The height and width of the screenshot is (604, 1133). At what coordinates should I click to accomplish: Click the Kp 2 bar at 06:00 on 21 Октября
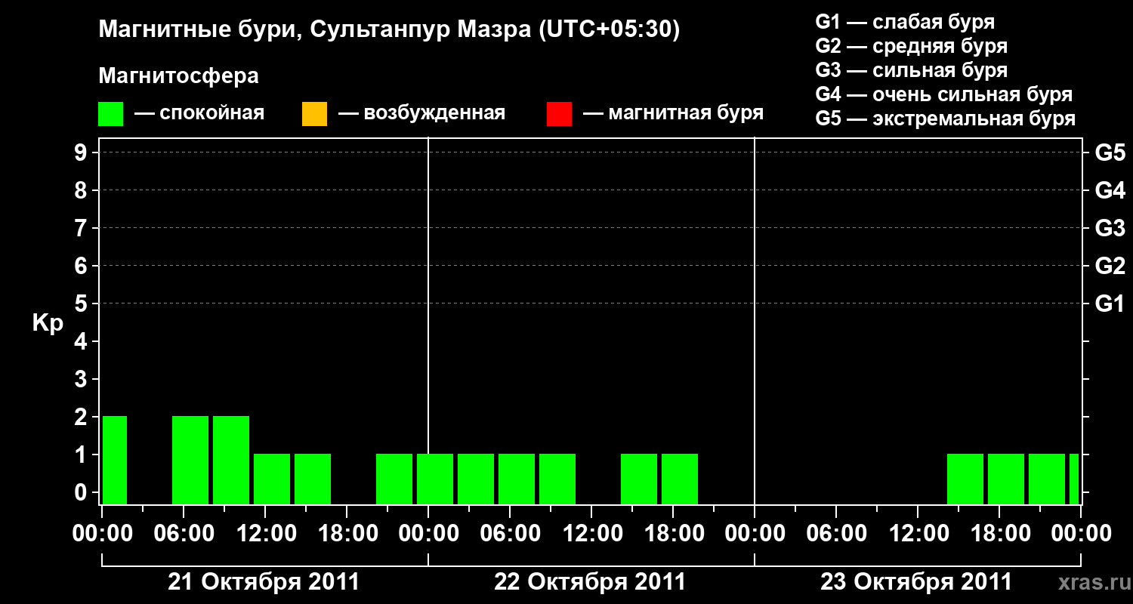pos(190,460)
